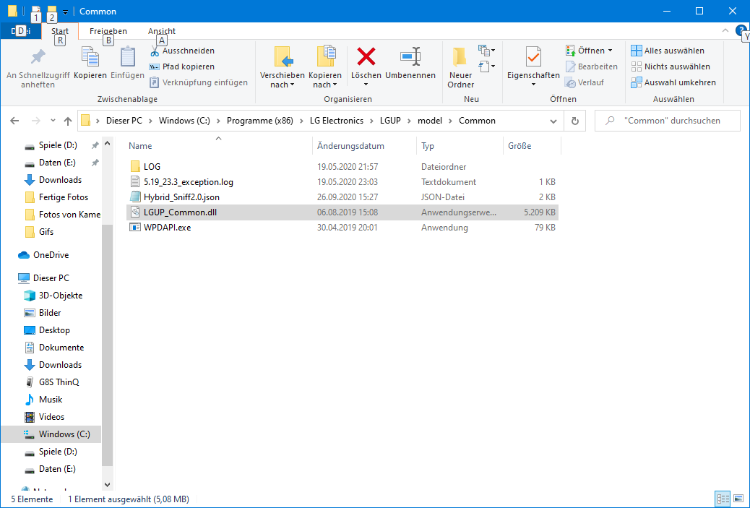Screen dimensions: 750x508
Task: Select LGUP_Common.dll file
Action: tap(342, 212)
